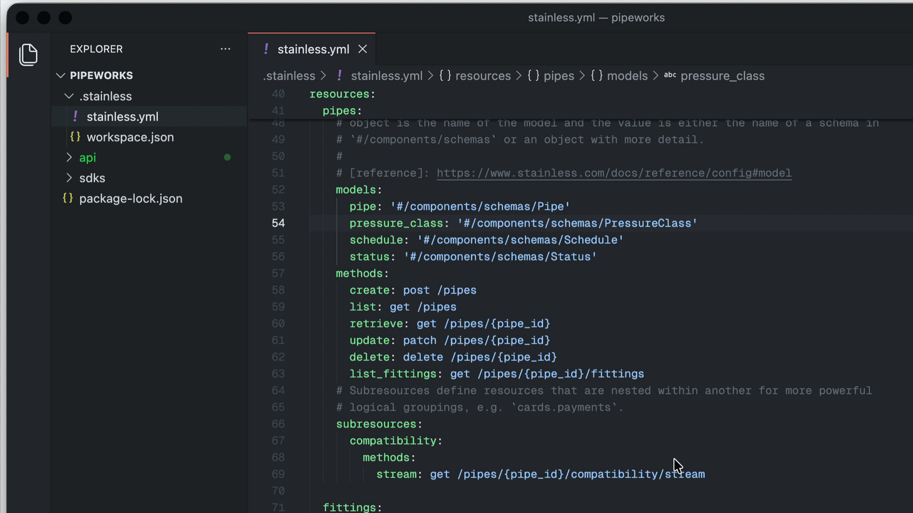913x513 pixels.
Task: Click the pipes breadcrumb segment
Action: [558, 76]
